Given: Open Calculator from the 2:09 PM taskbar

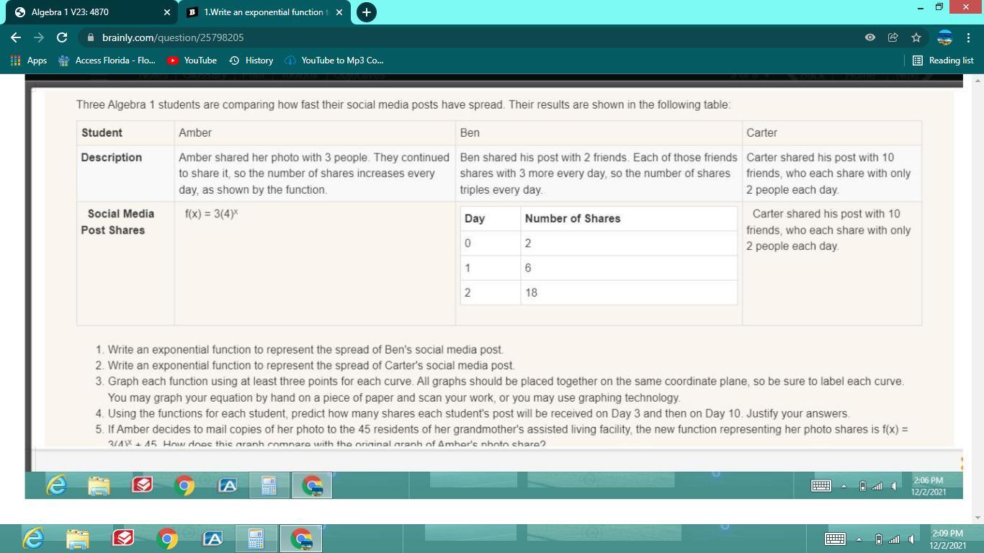Looking at the screenshot, I should pos(256,538).
